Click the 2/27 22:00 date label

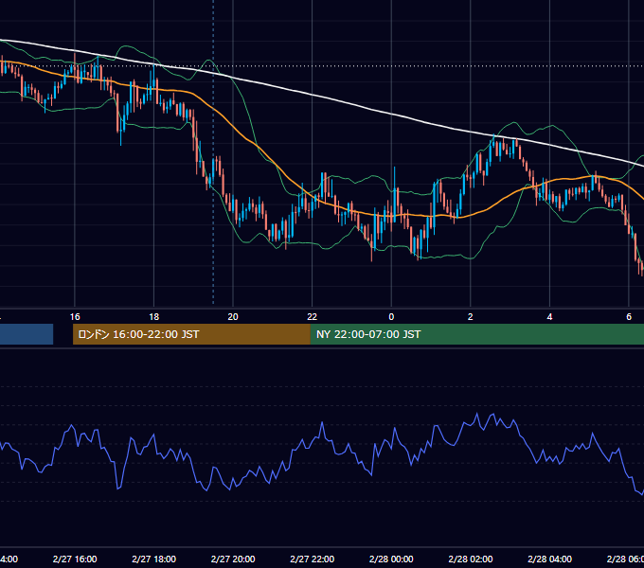(x=313, y=559)
